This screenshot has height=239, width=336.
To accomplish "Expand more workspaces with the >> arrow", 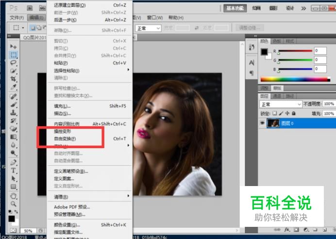I will (x=303, y=9).
